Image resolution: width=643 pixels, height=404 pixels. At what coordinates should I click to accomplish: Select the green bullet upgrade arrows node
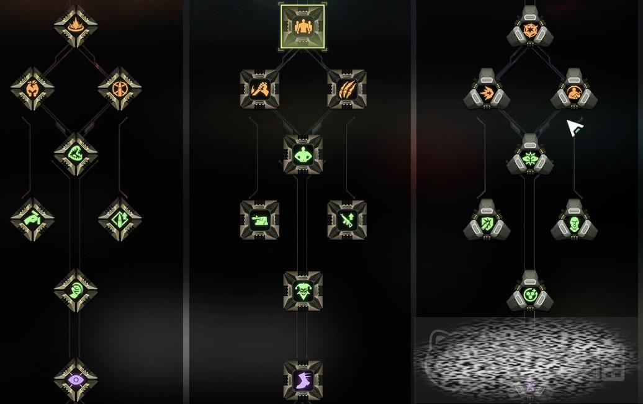pyautogui.click(x=120, y=220)
